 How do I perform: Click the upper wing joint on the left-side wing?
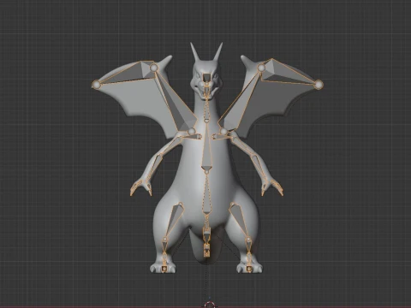[154, 68]
